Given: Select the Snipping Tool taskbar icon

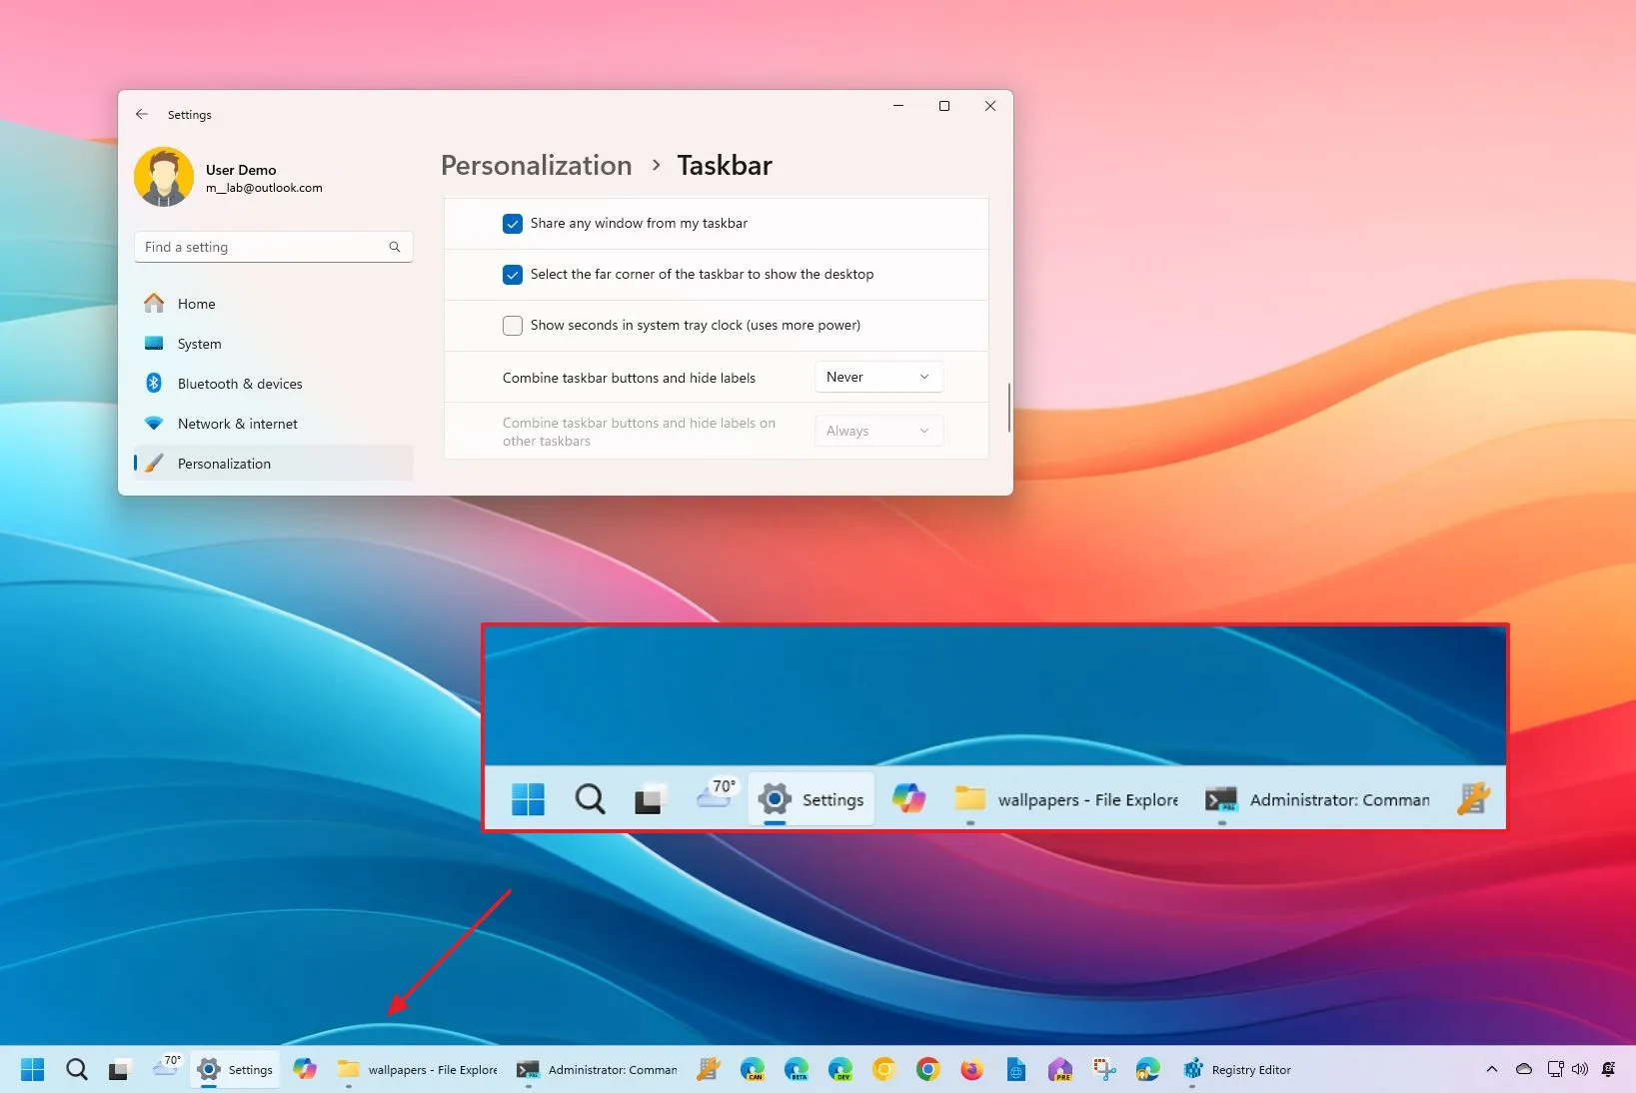Looking at the screenshot, I should (1103, 1069).
